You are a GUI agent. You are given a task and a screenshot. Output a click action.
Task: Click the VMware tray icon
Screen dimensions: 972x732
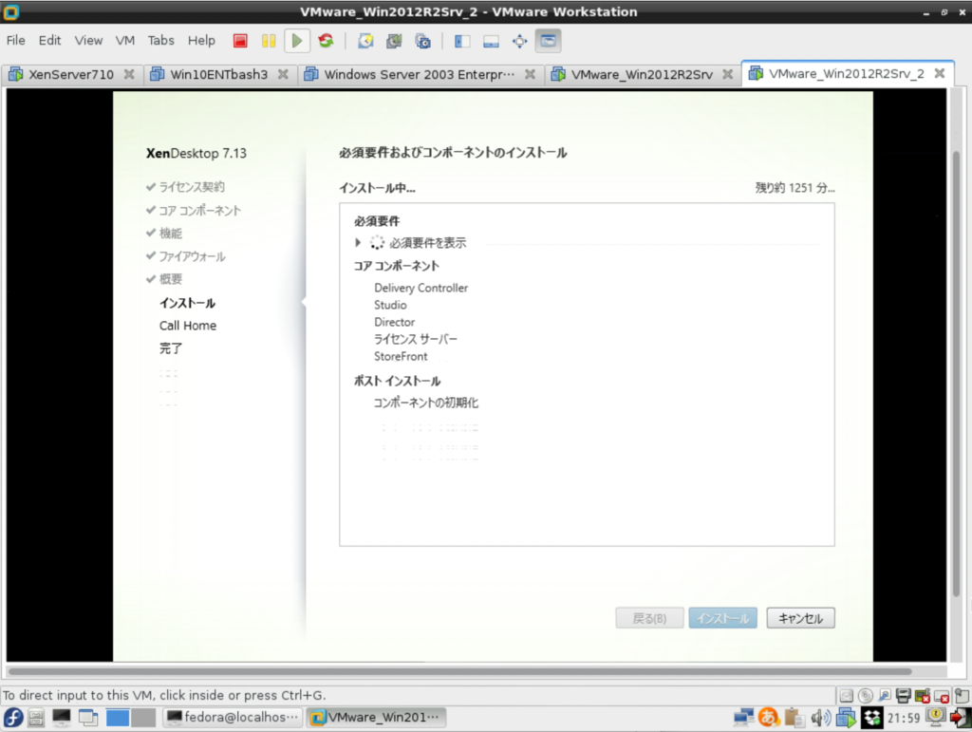coord(846,718)
